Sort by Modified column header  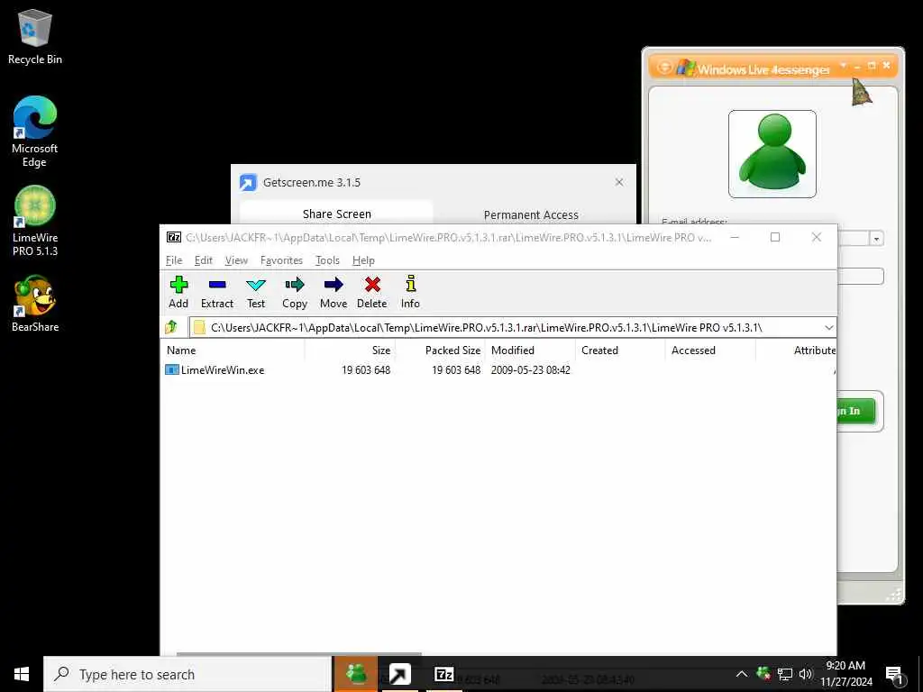[530, 351]
